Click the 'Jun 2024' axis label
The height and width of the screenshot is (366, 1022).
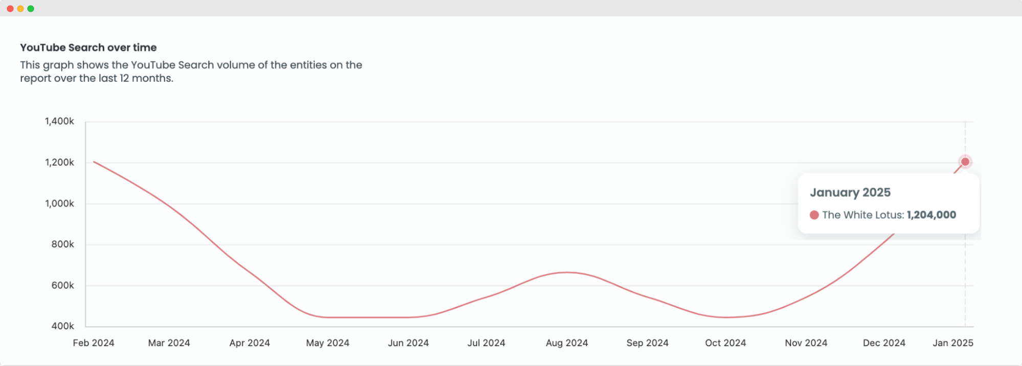tap(408, 343)
